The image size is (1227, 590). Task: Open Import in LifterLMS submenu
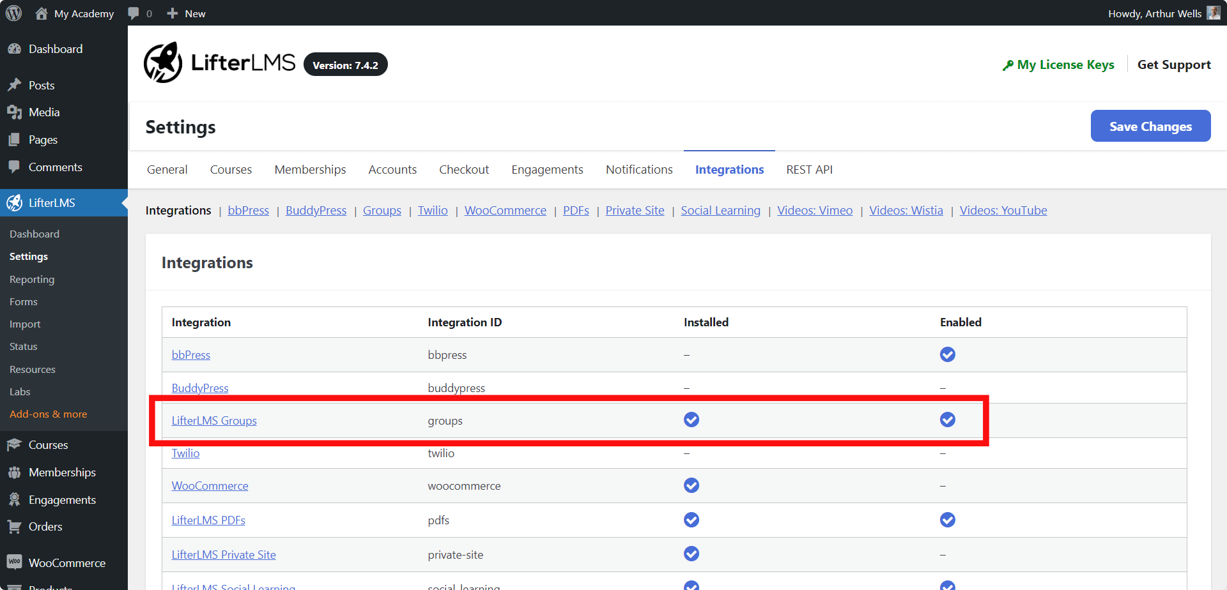[x=25, y=324]
